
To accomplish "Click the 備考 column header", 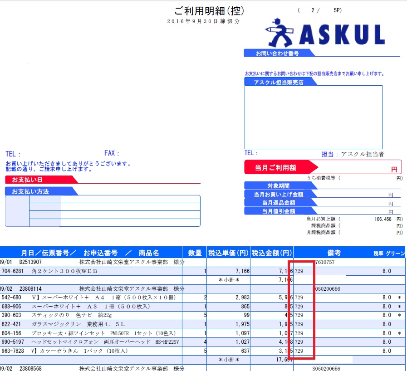I will click(334, 253).
